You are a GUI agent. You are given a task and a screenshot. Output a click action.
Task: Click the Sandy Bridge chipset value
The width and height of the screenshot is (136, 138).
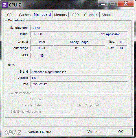tap(79, 42)
